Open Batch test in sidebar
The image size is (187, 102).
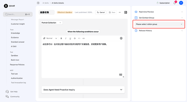(x=15, y=60)
